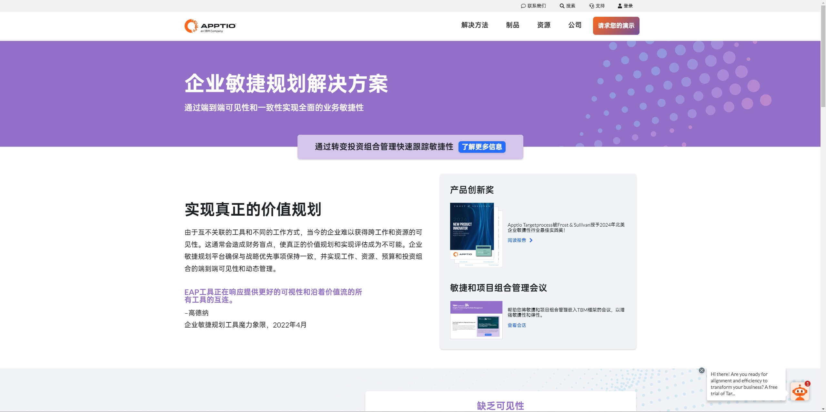Dismiss the chat popup with X icon
Image resolution: width=826 pixels, height=412 pixels.
702,370
